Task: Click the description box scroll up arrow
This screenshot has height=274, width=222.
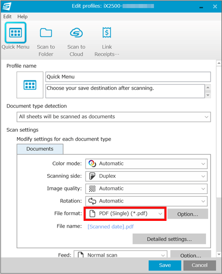Action: [x=208, y=87]
